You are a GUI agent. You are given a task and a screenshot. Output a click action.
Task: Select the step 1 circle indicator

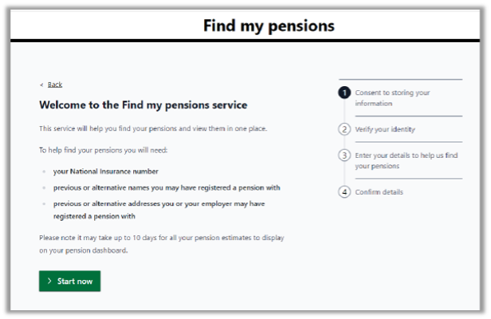point(344,93)
